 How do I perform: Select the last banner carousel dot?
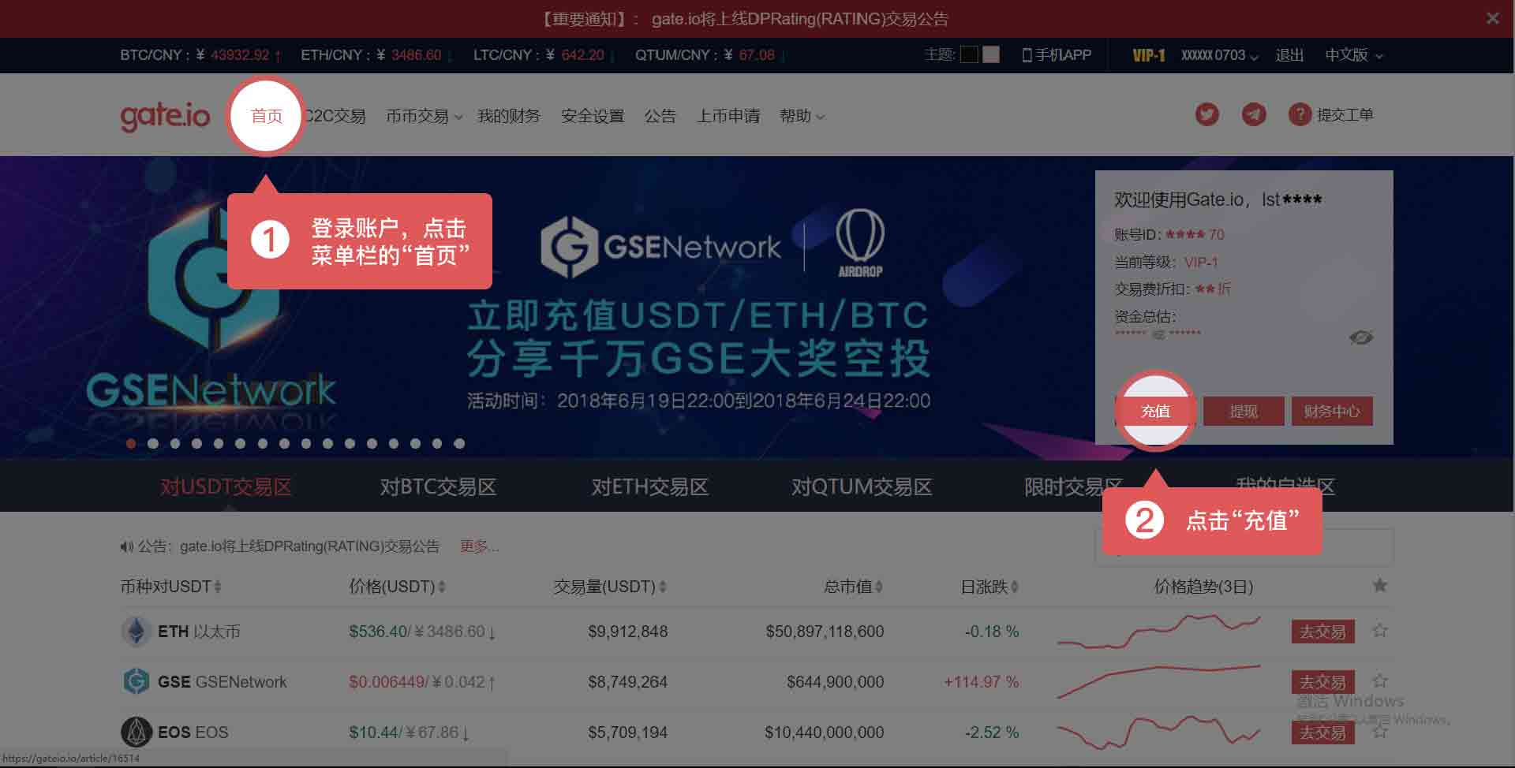tap(458, 443)
